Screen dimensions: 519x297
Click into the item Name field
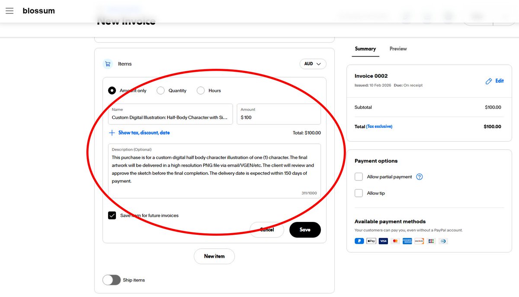pyautogui.click(x=170, y=114)
